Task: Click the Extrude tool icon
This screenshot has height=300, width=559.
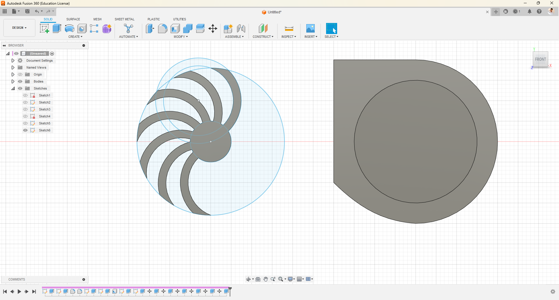Action: (57, 28)
